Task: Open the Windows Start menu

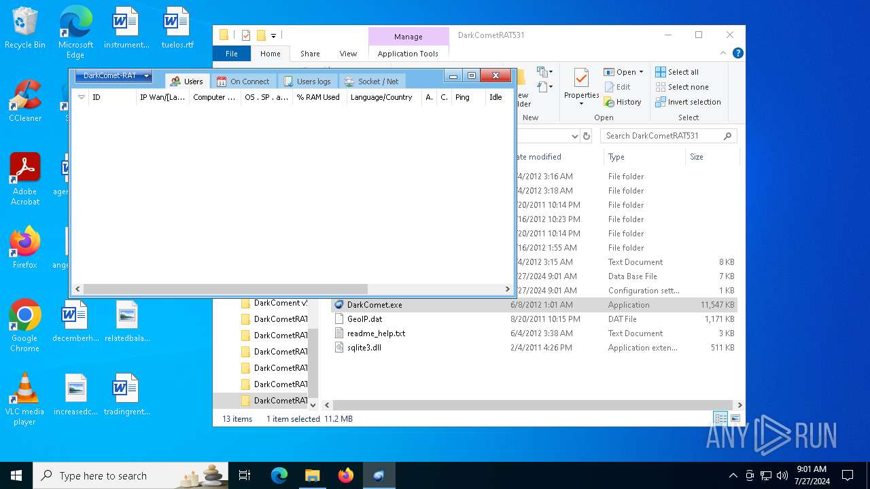Action: pos(16,475)
